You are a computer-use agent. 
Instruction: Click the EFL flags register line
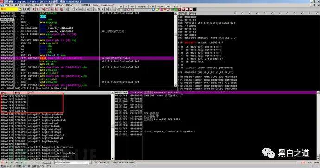click(206, 72)
